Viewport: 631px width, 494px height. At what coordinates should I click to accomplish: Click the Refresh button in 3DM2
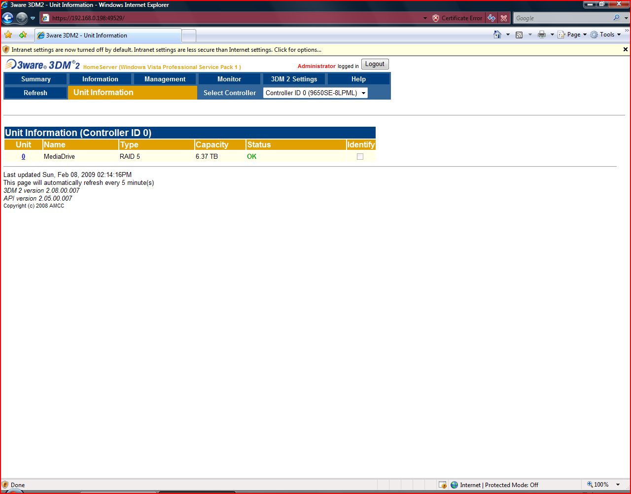35,93
